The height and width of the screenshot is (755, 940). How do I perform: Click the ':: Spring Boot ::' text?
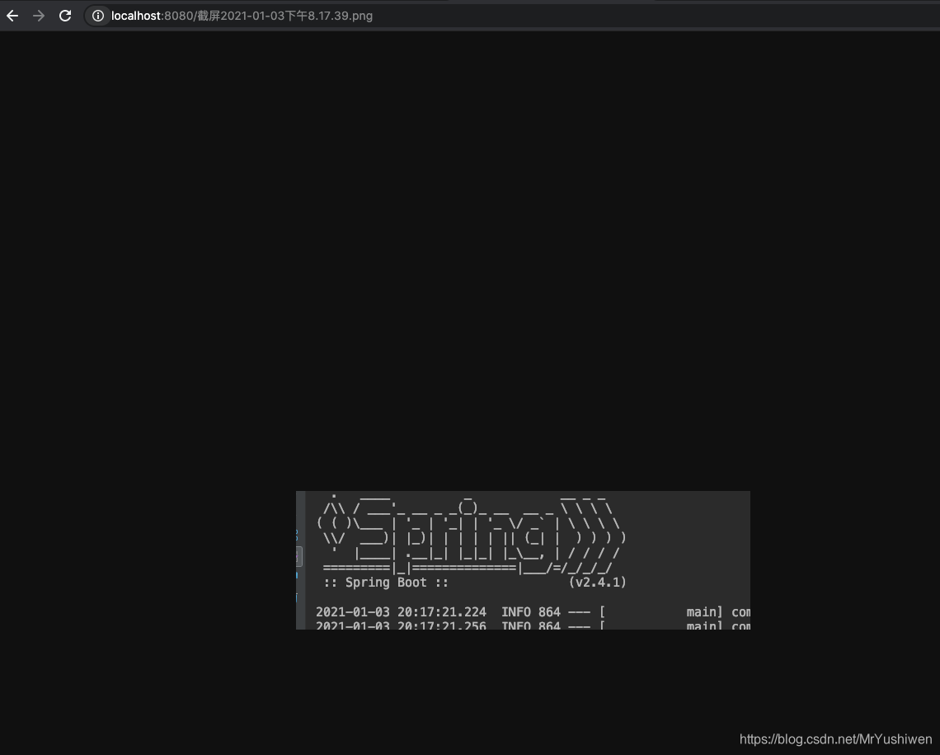(385, 583)
